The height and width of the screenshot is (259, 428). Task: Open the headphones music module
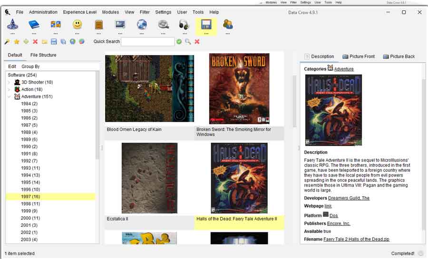pos(185,25)
